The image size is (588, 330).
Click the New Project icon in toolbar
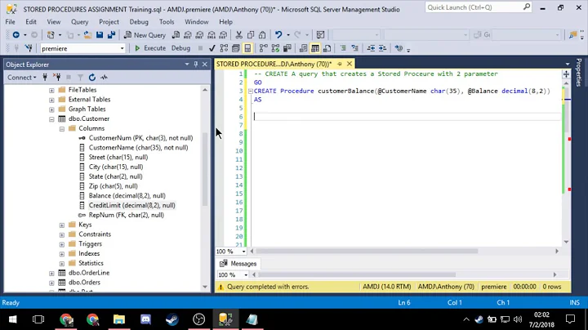point(51,35)
